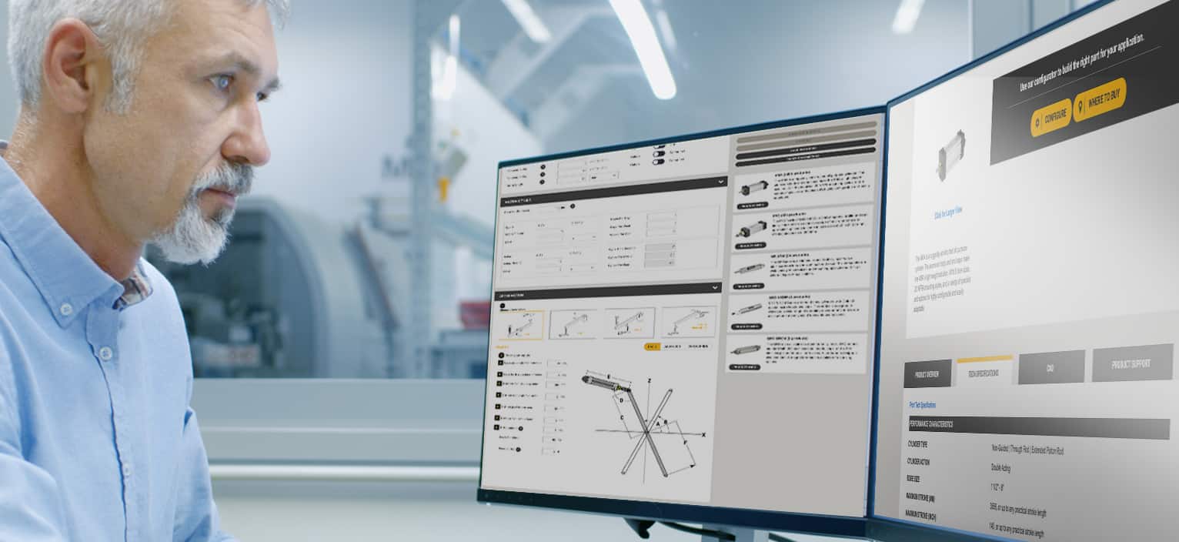Click the topmost round help icon
The image size is (1179, 542).
pos(543,167)
